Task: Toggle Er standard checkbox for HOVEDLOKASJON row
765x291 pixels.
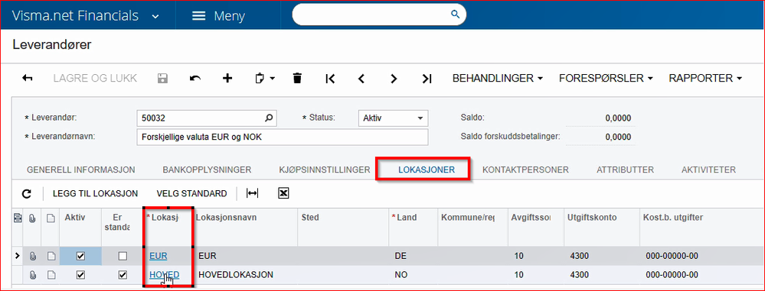Action: click(123, 276)
